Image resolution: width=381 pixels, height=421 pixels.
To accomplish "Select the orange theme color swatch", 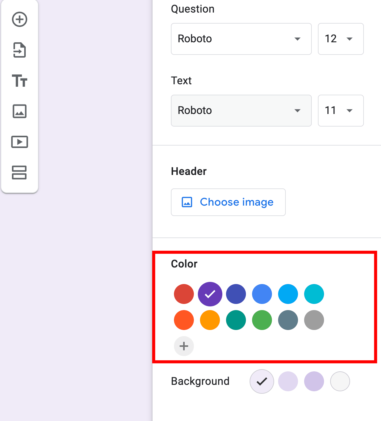I will [x=210, y=320].
